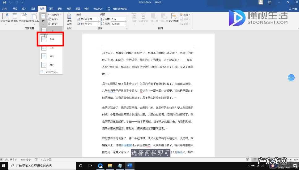Viewport: 299px width, 170px height.
Task: Switch to the 设计 Design tab
Action: (33, 9)
